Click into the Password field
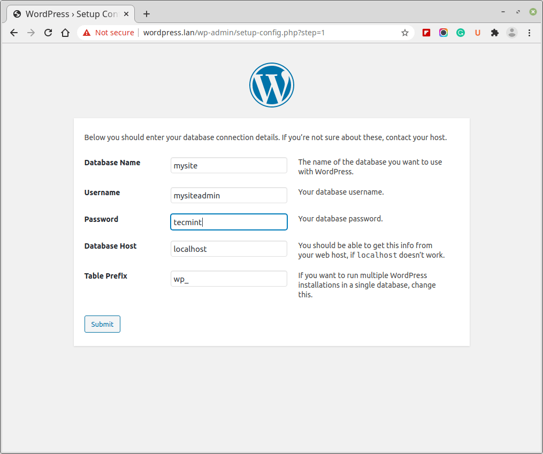 229,222
